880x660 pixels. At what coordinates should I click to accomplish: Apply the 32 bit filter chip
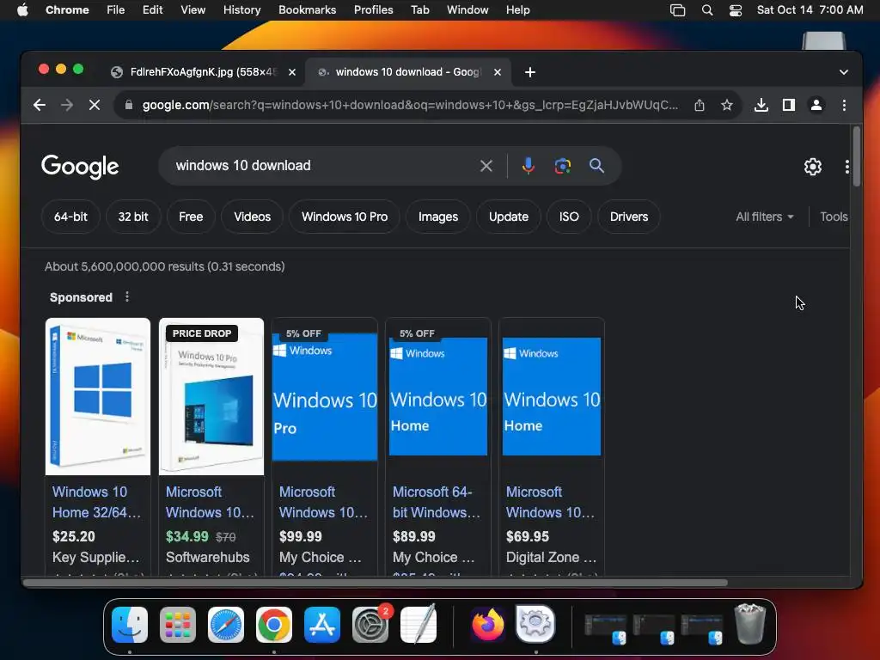point(133,217)
